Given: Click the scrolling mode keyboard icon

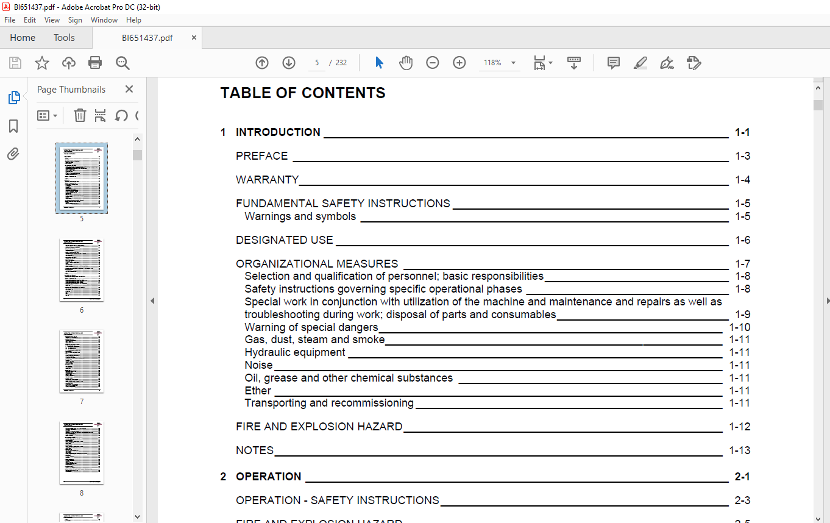Looking at the screenshot, I should coord(574,63).
